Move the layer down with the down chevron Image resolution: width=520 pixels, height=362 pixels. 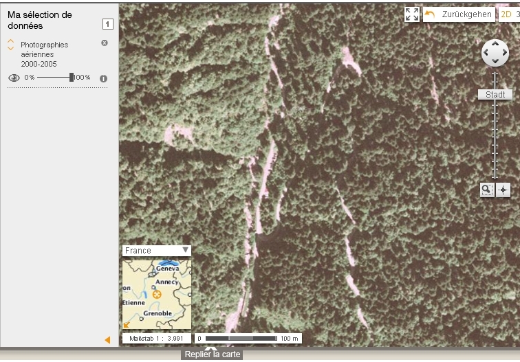(x=11, y=48)
